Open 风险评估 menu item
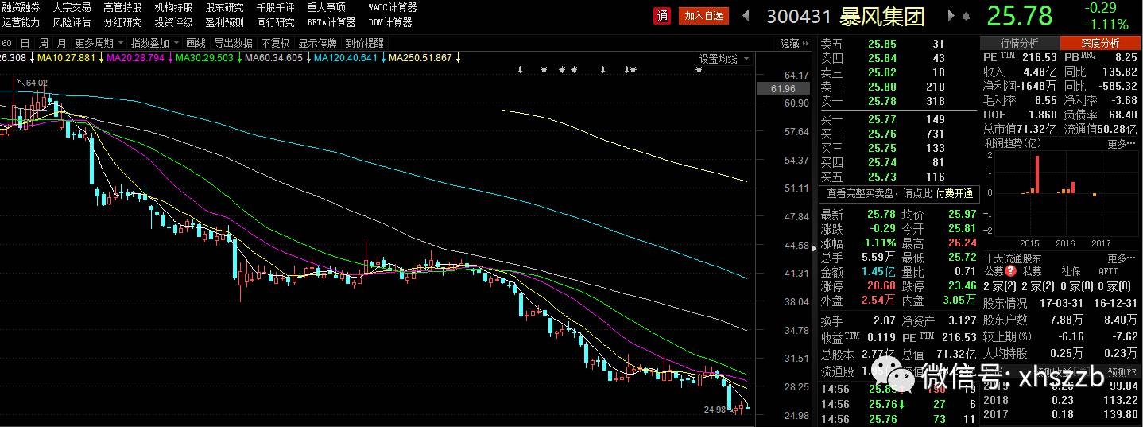This screenshot has height=427, width=1143. coord(72,22)
